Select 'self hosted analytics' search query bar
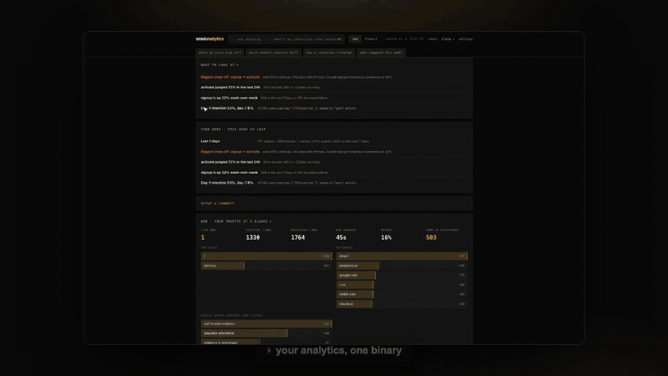This screenshot has height=376, width=668. (266, 324)
